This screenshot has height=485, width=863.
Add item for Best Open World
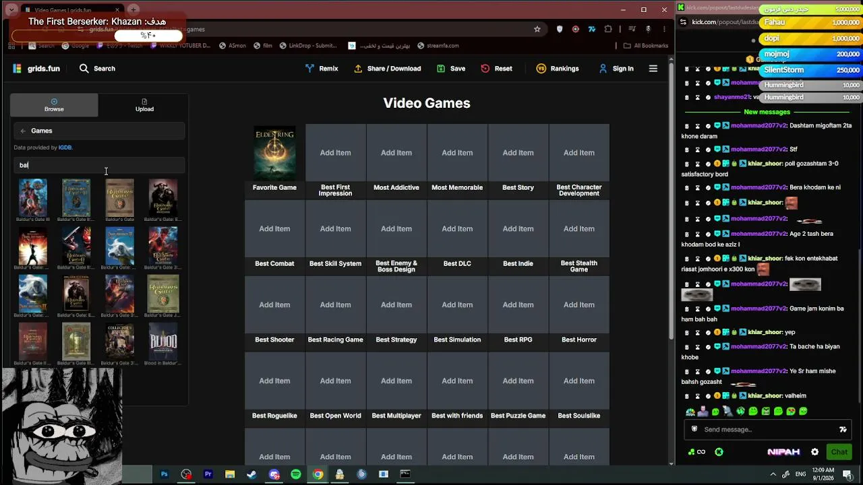click(335, 381)
